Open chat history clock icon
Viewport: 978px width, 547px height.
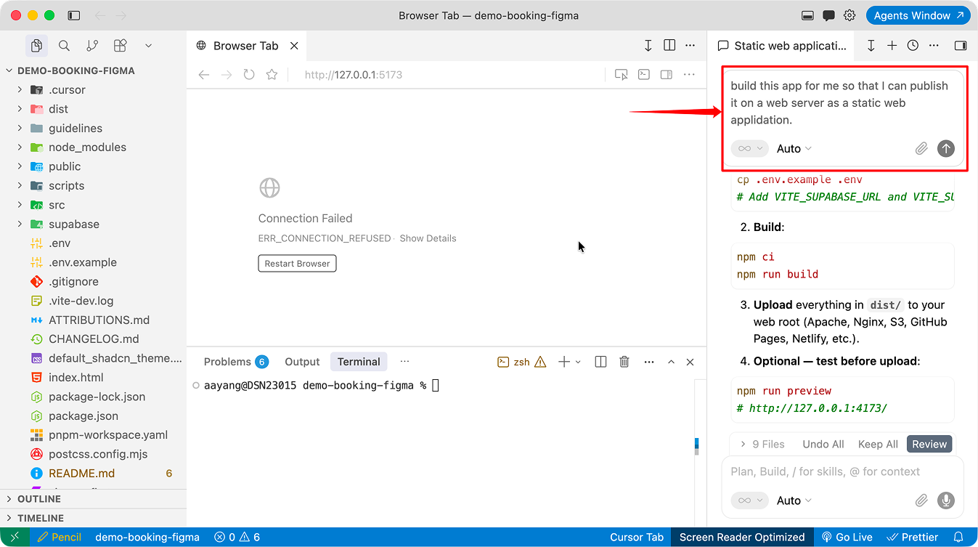913,46
